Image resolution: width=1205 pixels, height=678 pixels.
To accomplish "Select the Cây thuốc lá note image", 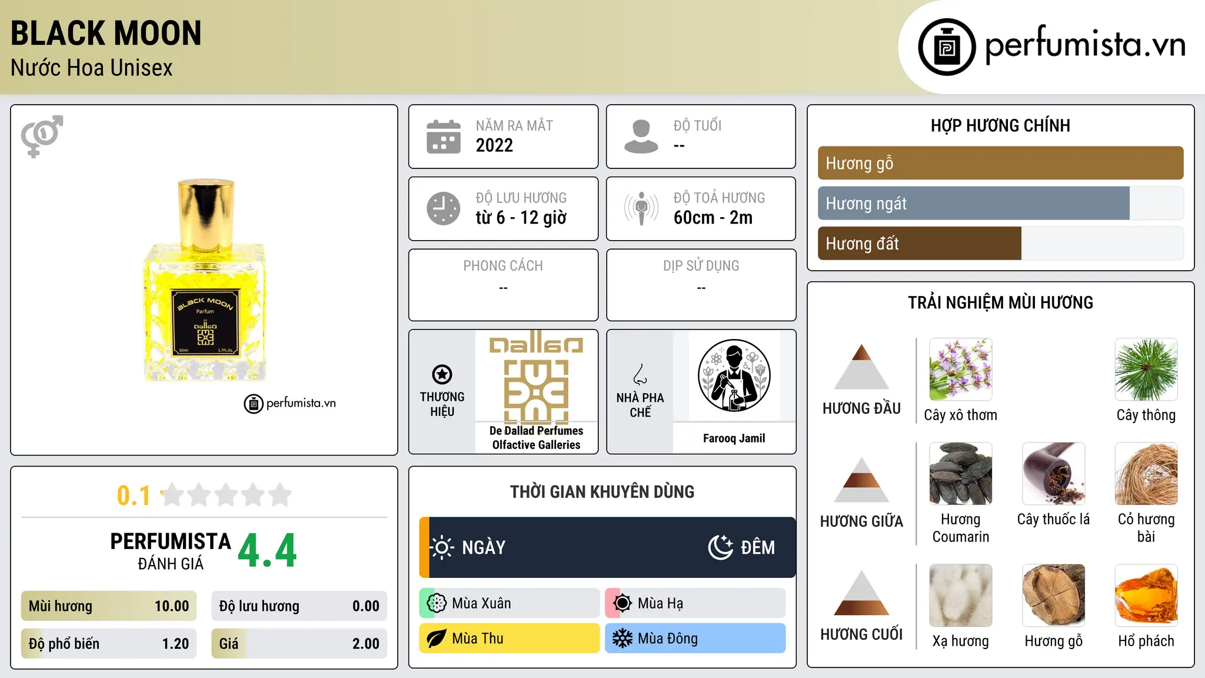I will tap(1054, 474).
